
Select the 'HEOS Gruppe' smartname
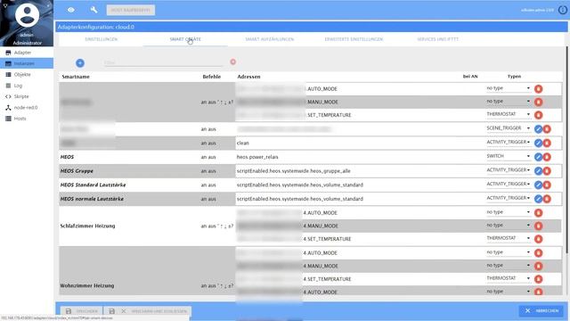click(77, 171)
